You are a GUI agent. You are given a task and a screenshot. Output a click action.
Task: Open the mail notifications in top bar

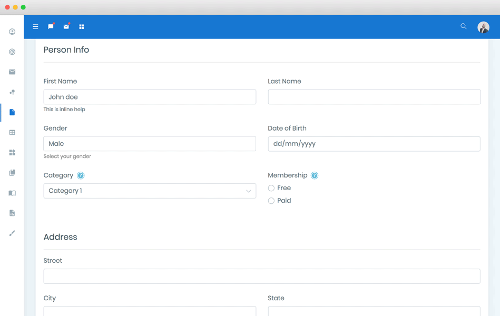(x=66, y=26)
